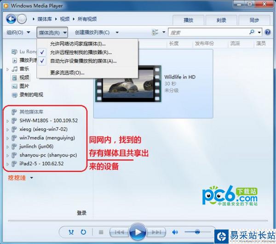This screenshot has height=244, width=276.
Task: Click 视频 in the breadcrumb
Action: [65, 19]
